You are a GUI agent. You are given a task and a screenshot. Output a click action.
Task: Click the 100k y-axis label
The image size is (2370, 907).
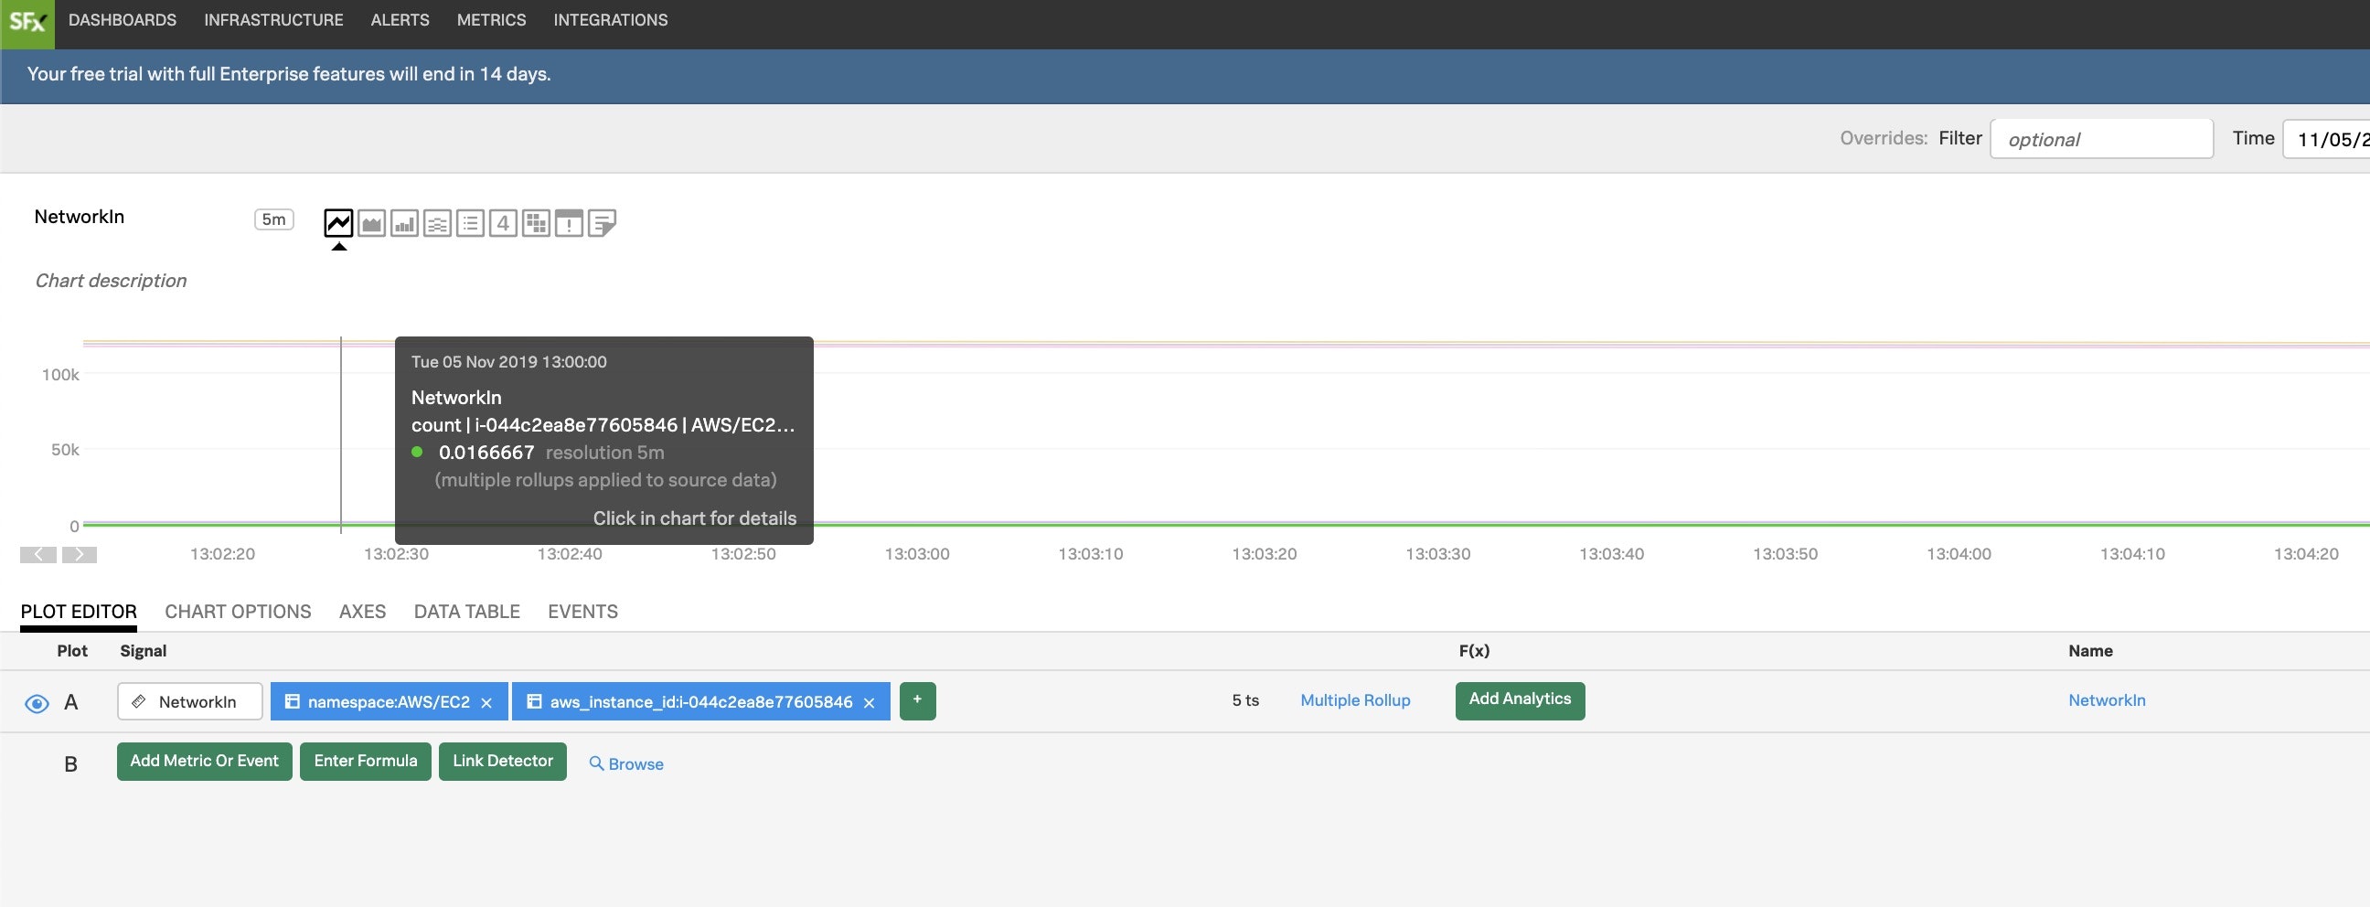point(59,375)
